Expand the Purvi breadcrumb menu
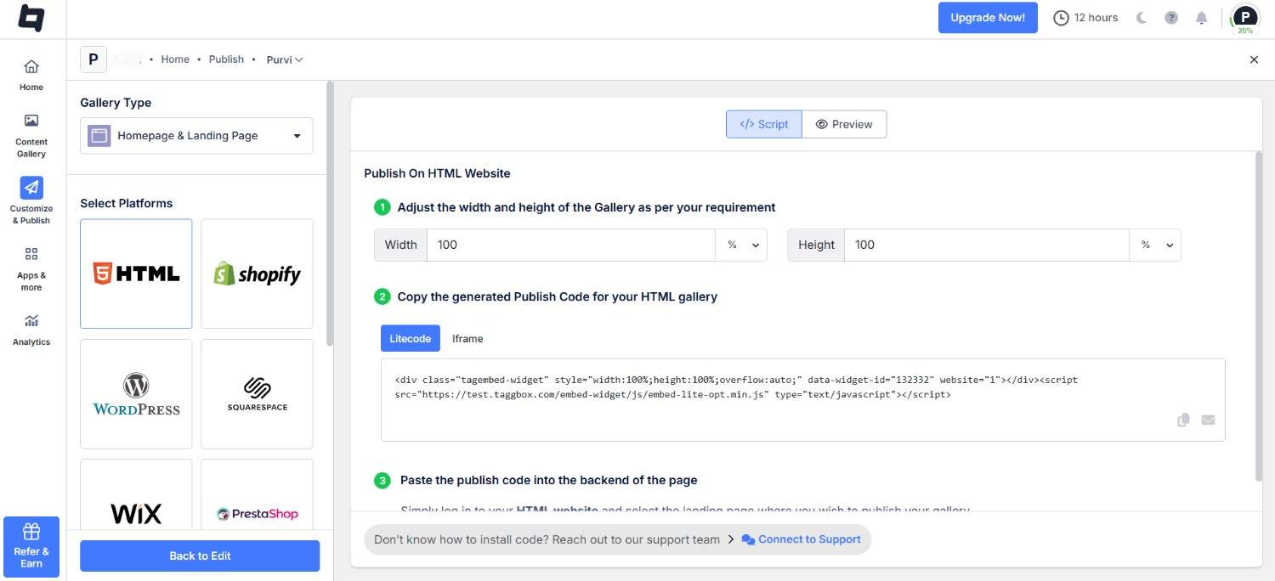This screenshot has height=581, width=1275. 284,59
